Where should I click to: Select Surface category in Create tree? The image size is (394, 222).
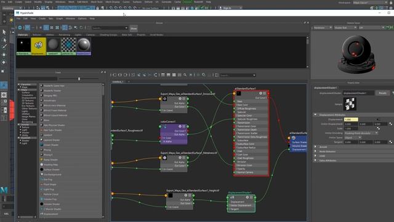pyautogui.click(x=26, y=92)
